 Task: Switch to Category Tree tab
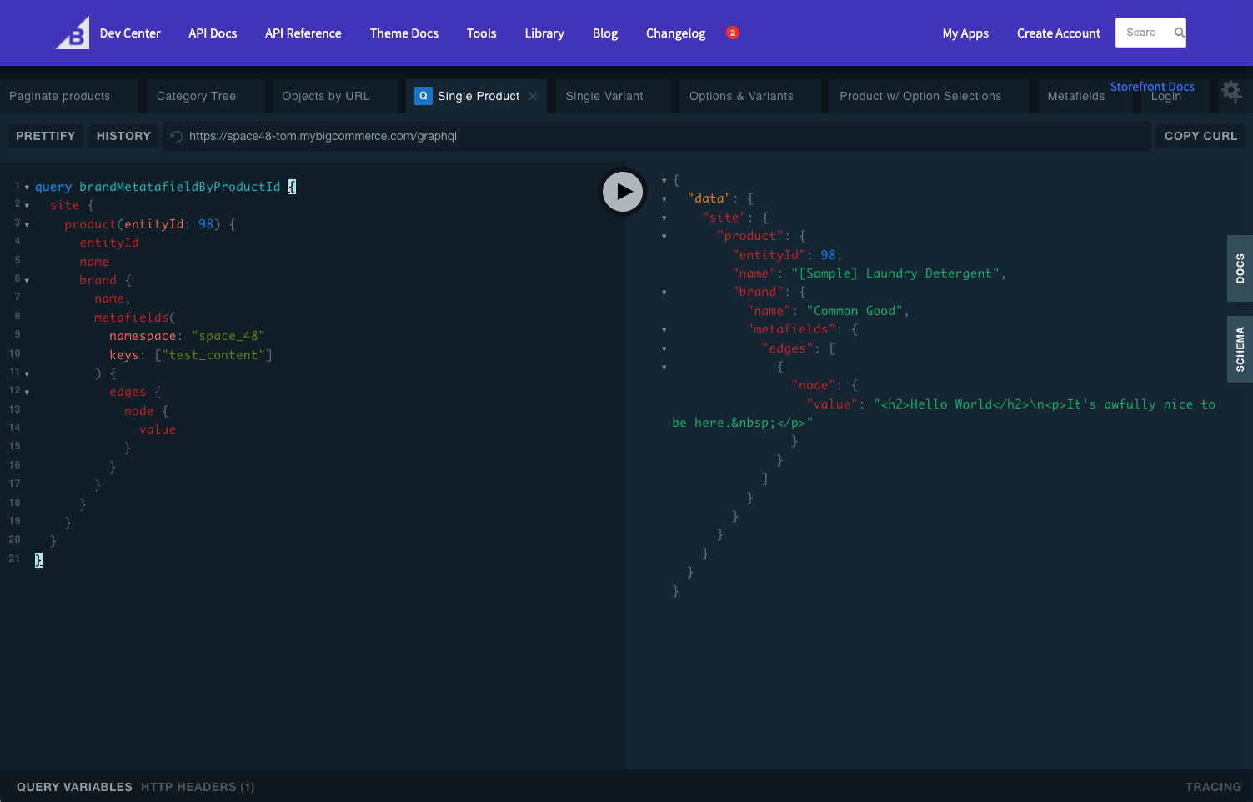coord(205,96)
